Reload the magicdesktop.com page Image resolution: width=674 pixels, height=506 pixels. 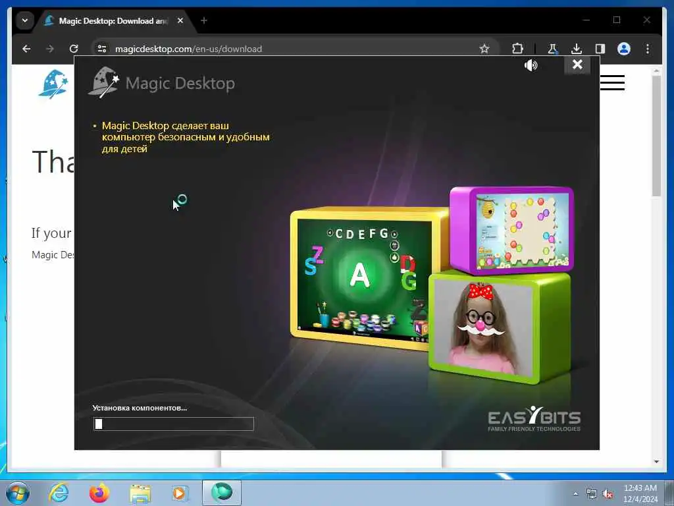(74, 49)
